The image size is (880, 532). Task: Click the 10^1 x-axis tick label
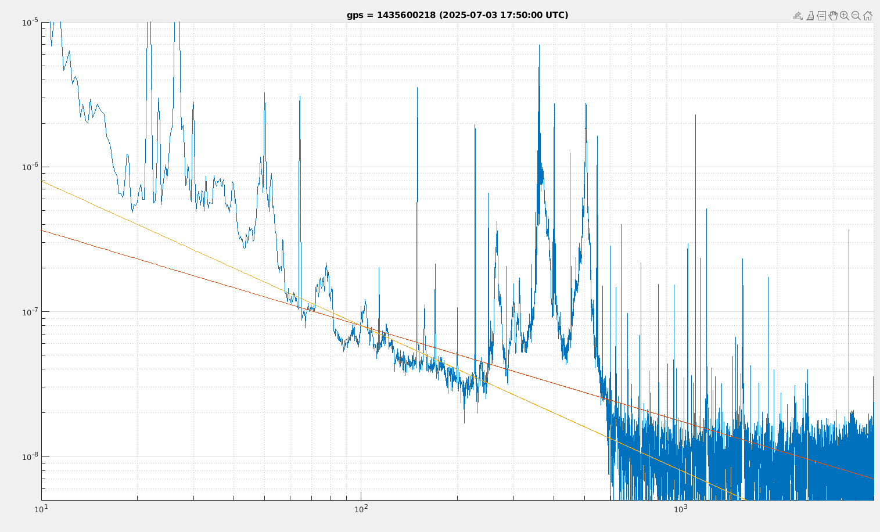tap(41, 508)
